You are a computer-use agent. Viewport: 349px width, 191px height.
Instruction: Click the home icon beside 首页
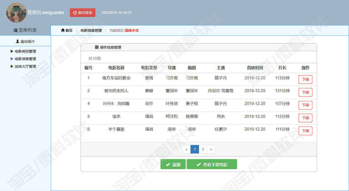(63, 30)
